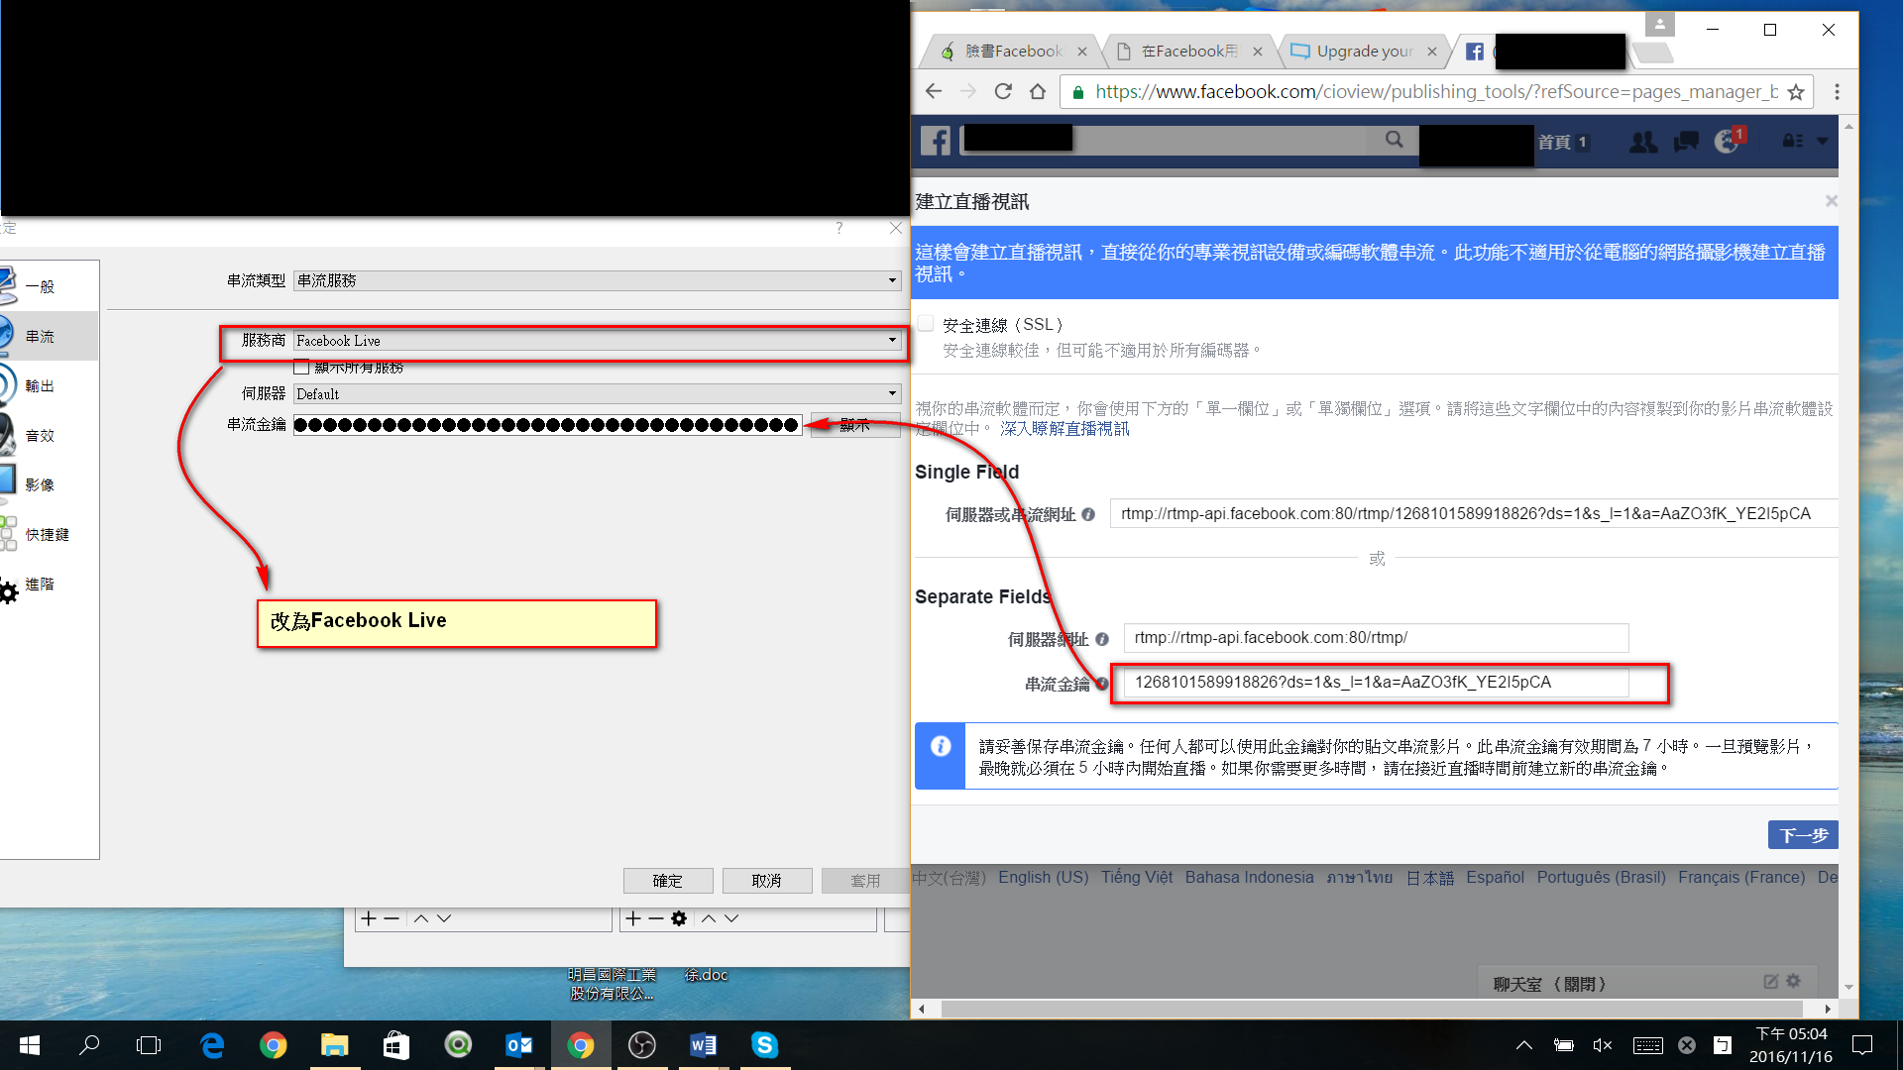Image resolution: width=1903 pixels, height=1070 pixels.
Task: Open Word from the taskbar
Action: tap(703, 1045)
